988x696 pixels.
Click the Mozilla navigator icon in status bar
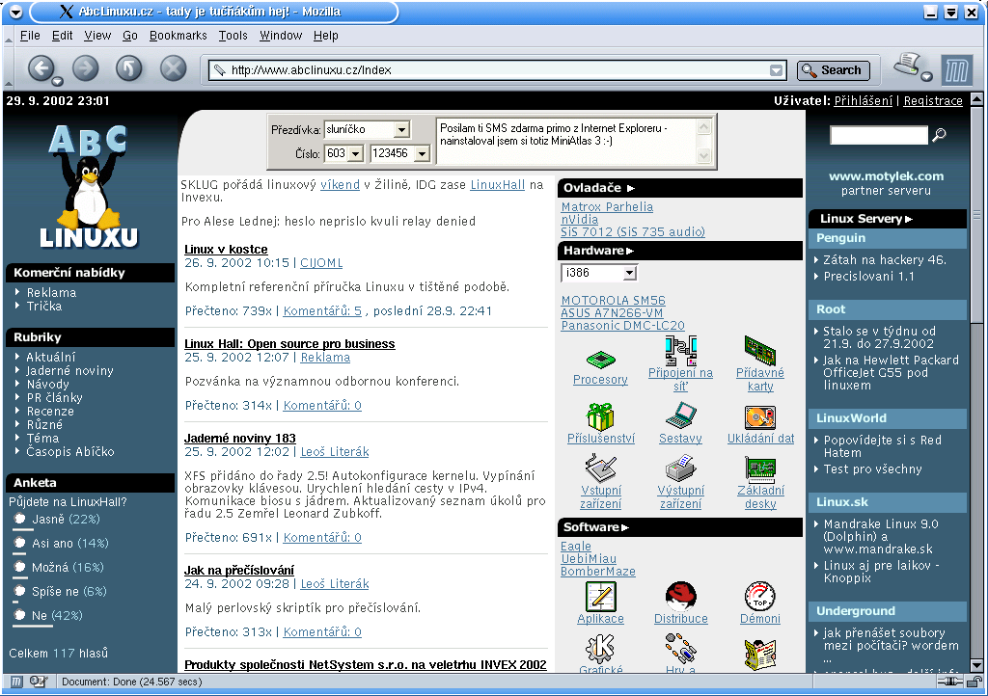click(16, 682)
